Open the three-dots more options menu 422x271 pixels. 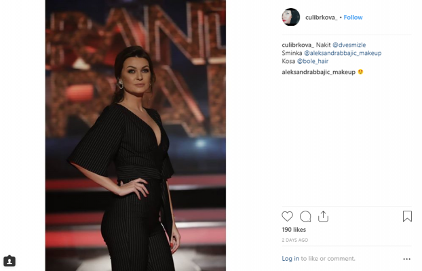point(406,259)
